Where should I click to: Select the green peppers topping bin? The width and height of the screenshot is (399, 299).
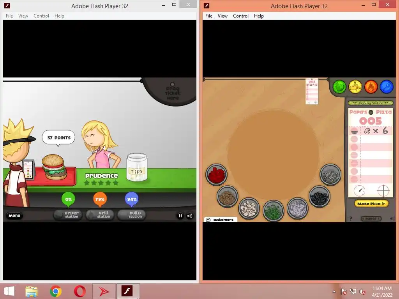point(273,211)
